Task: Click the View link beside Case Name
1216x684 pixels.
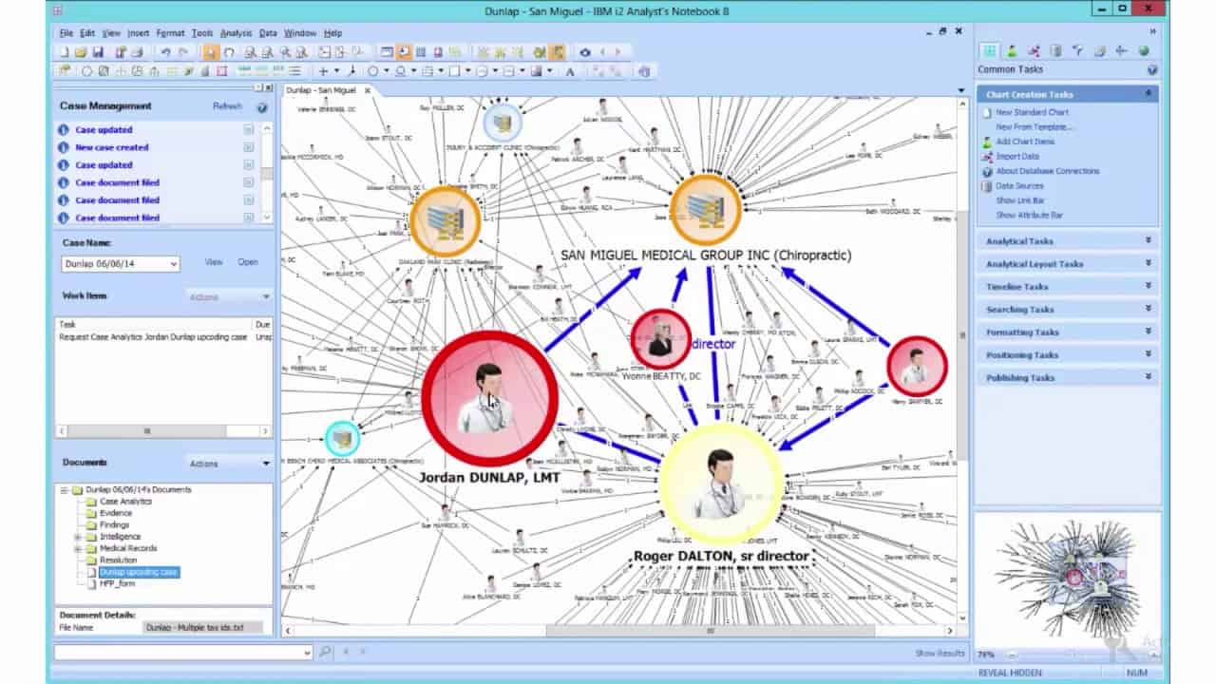Action: click(x=214, y=262)
